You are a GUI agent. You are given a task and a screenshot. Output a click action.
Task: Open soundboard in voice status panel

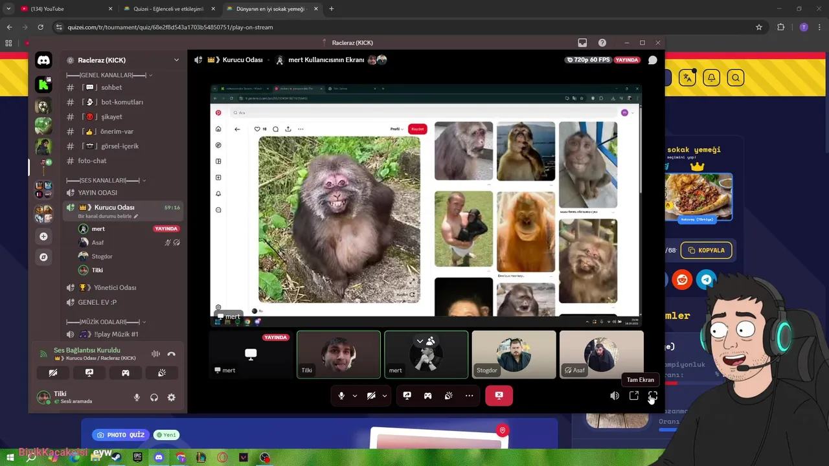(162, 373)
